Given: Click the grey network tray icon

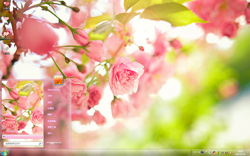Looking at the screenshot, I should (x=222, y=153).
